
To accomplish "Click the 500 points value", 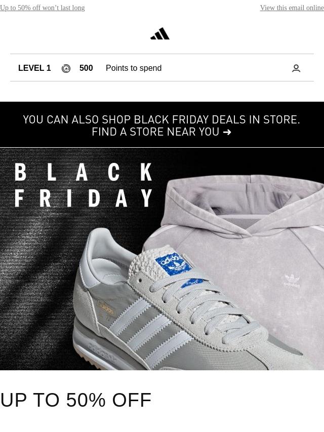I will tap(86, 68).
